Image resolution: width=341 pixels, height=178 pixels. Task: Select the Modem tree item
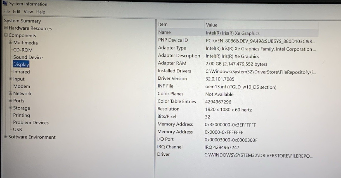[22, 86]
